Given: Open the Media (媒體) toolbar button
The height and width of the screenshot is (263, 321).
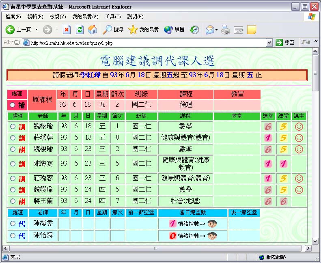Looking at the screenshot, I should point(174,30).
